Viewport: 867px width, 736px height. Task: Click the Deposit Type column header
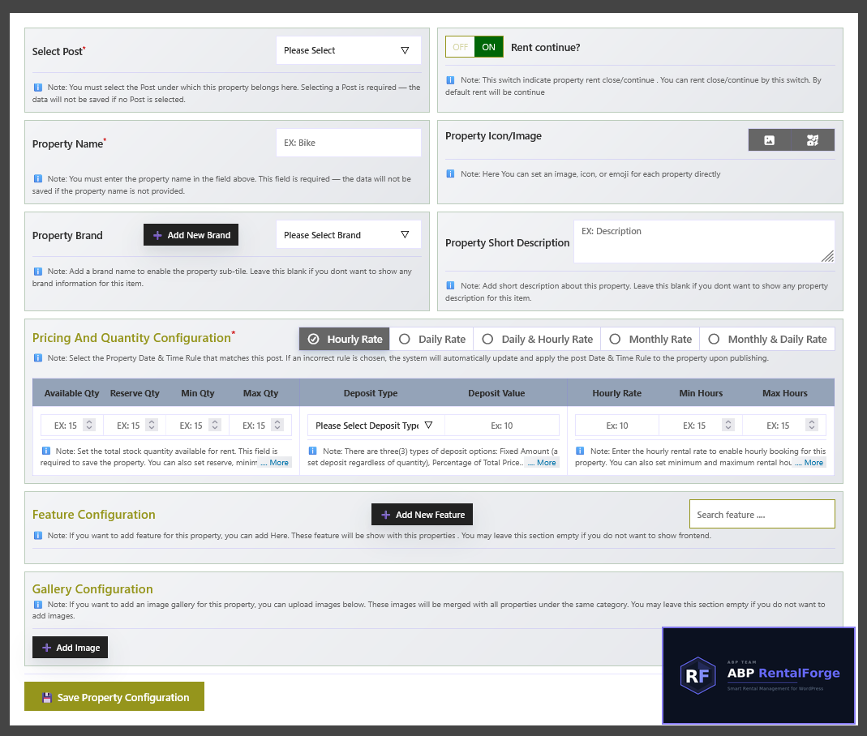pyautogui.click(x=371, y=393)
